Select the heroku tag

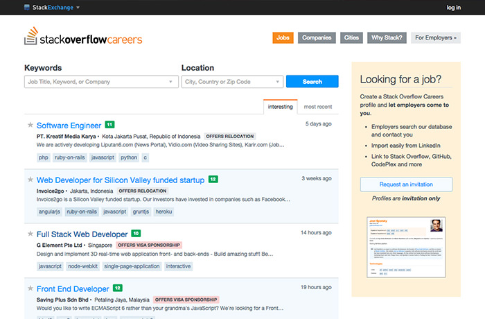click(x=164, y=212)
